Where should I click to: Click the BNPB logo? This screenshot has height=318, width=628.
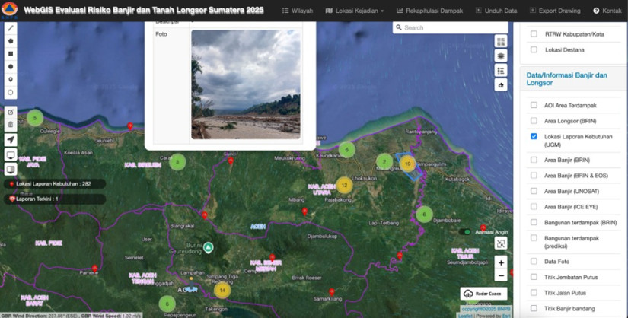point(9,10)
